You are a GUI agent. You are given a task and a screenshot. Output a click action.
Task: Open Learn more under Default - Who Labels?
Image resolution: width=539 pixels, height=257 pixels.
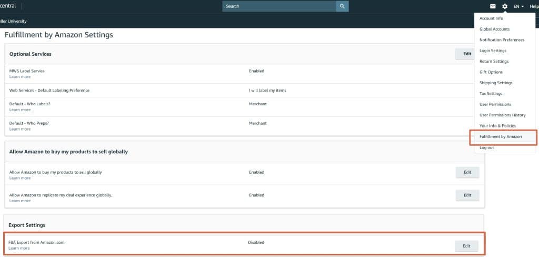click(x=20, y=110)
